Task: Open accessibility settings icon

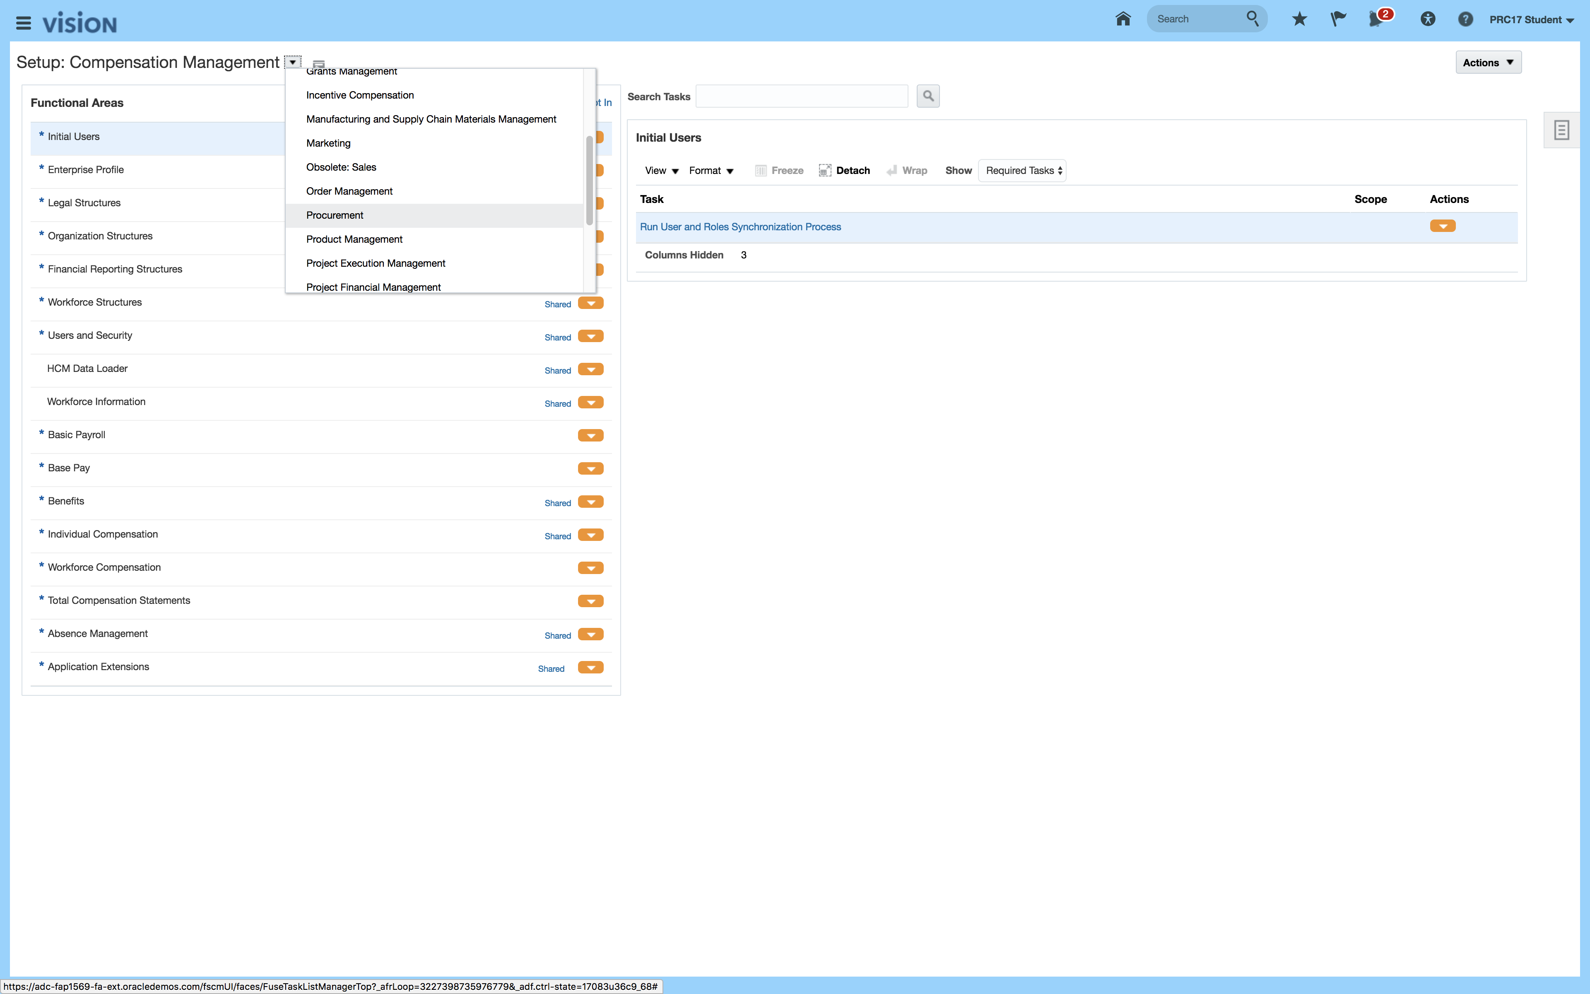Action: 1427,19
